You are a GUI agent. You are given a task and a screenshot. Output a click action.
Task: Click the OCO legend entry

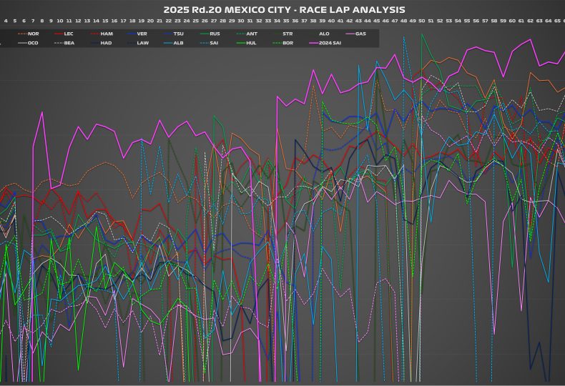tap(33, 43)
